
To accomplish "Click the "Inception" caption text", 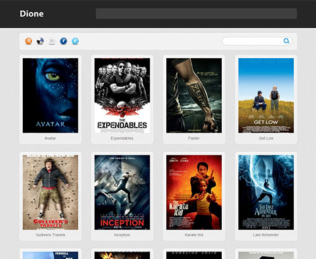I will tap(122, 235).
